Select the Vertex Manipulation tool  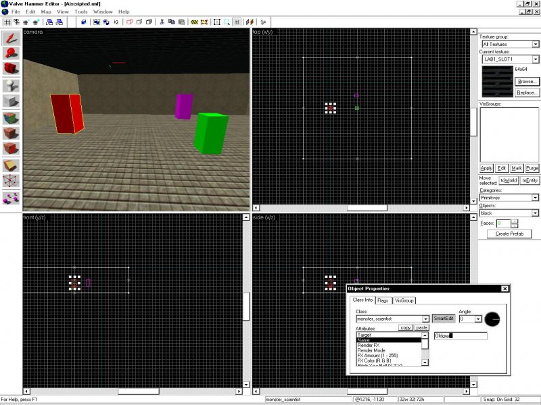[11, 181]
